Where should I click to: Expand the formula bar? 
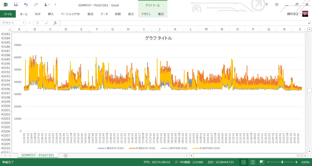coord(309,23)
